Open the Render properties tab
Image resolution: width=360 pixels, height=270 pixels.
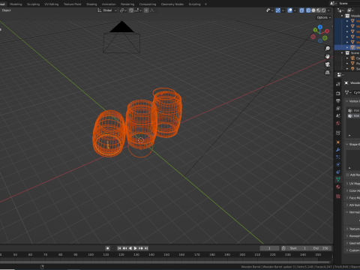click(x=338, y=93)
